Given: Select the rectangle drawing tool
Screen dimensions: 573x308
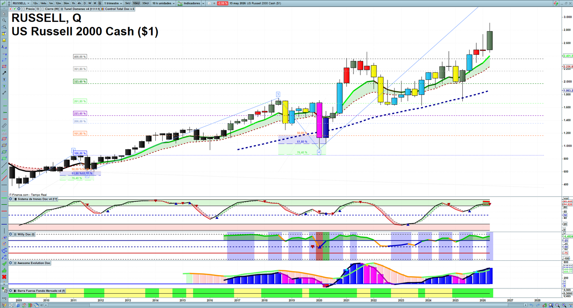Looking at the screenshot, I should point(4,67).
